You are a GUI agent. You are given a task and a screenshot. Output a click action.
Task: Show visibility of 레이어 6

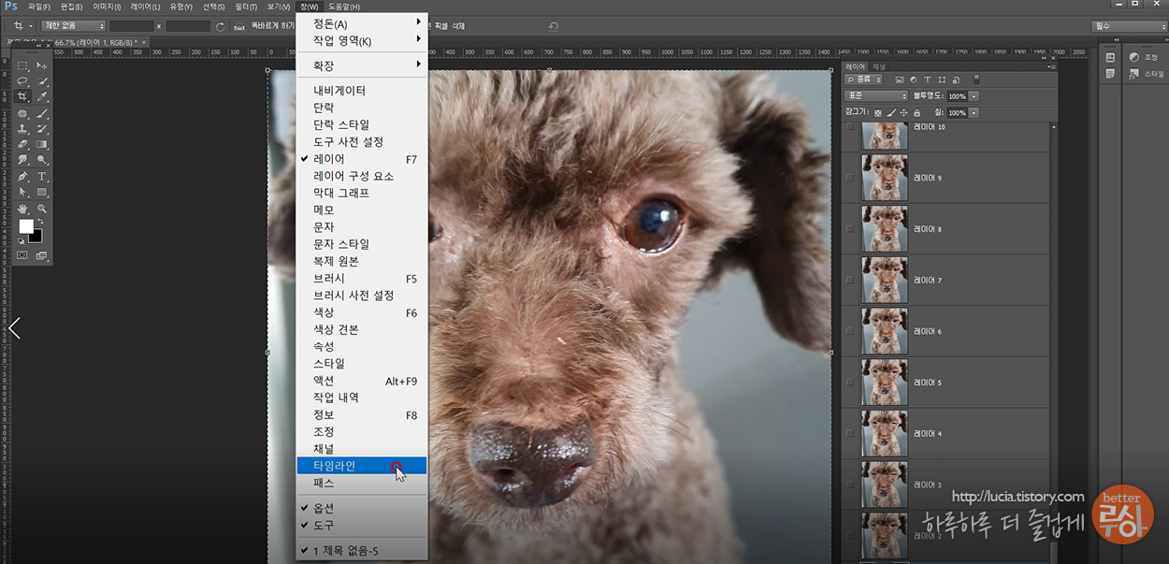click(x=849, y=331)
